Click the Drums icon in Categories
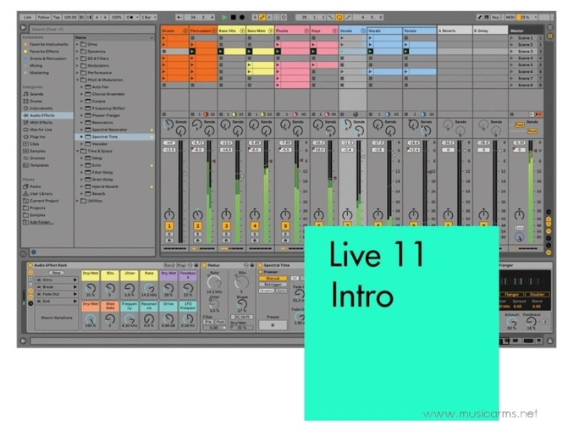Viewport: 574px width, 427px height. [x=25, y=102]
